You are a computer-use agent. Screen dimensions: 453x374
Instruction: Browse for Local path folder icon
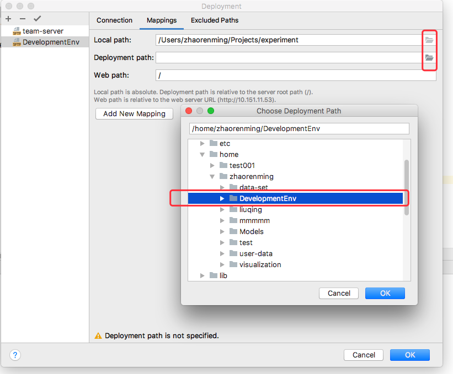coord(429,40)
